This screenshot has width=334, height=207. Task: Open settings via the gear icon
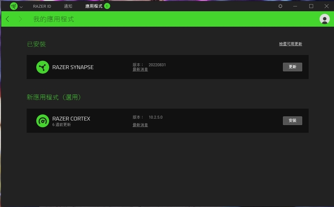click(280, 6)
